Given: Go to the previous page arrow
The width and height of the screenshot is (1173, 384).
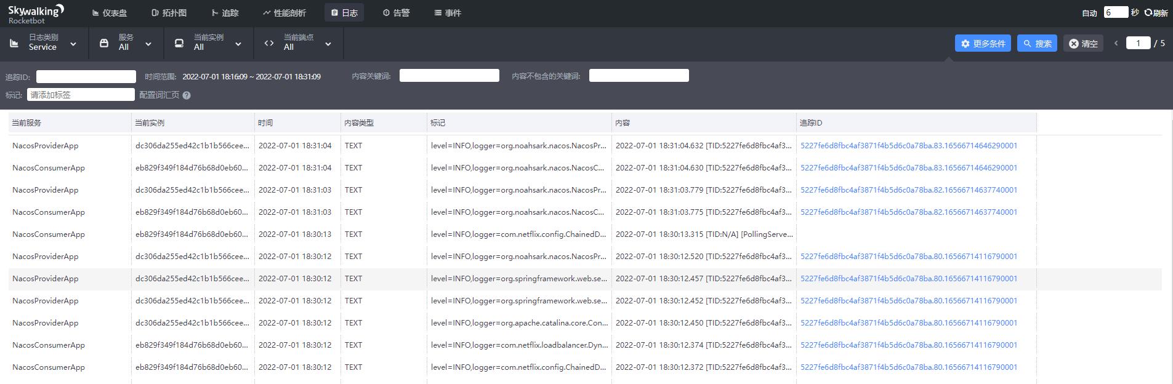Looking at the screenshot, I should [1116, 43].
